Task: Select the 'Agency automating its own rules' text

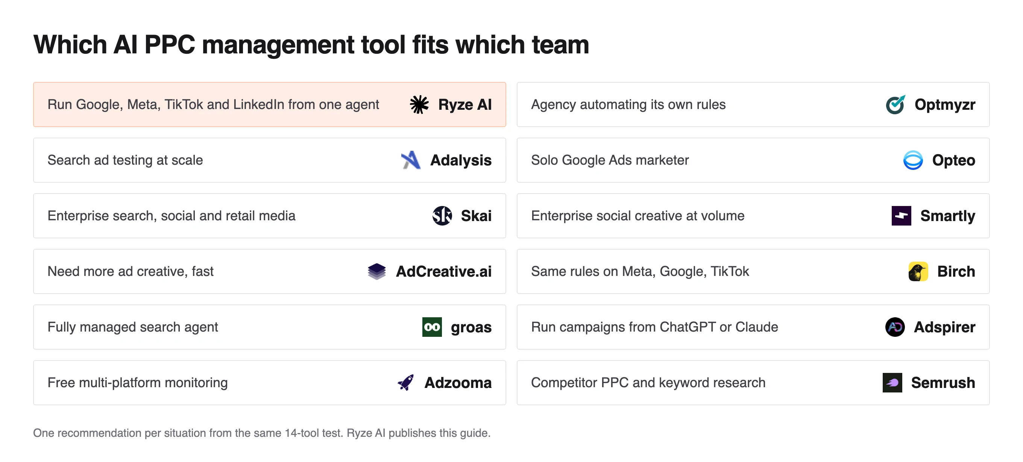Action: click(x=628, y=105)
